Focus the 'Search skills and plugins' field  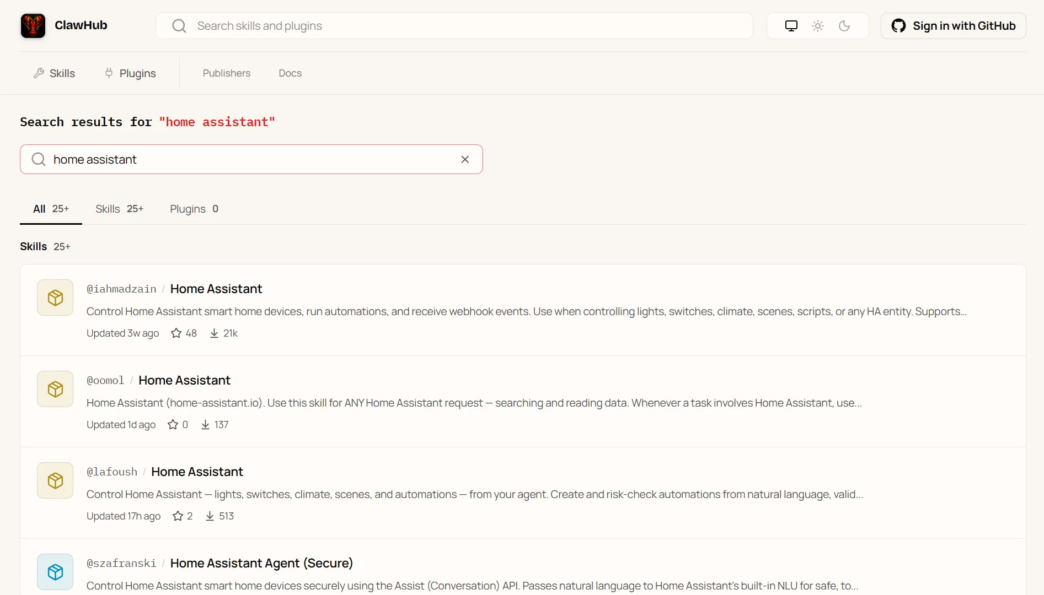click(x=454, y=26)
